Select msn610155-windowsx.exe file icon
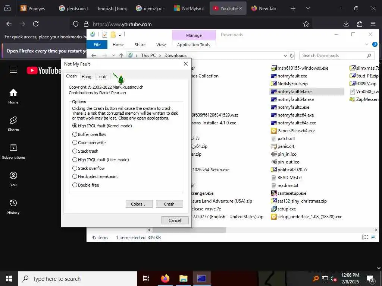The image size is (382, 286). click(273, 68)
